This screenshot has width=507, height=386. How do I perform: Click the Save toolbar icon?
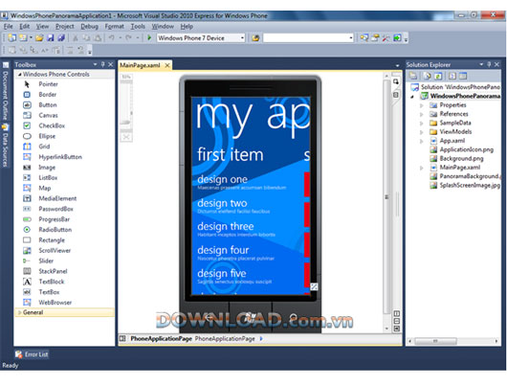pyautogui.click(x=50, y=38)
